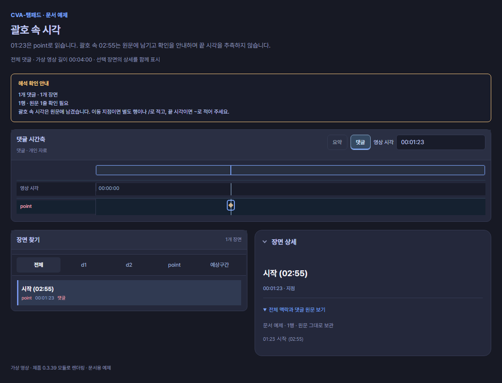Click the '00:01:23 · 지점' detail line
Screen dimensions: 502x383
(x=279, y=288)
